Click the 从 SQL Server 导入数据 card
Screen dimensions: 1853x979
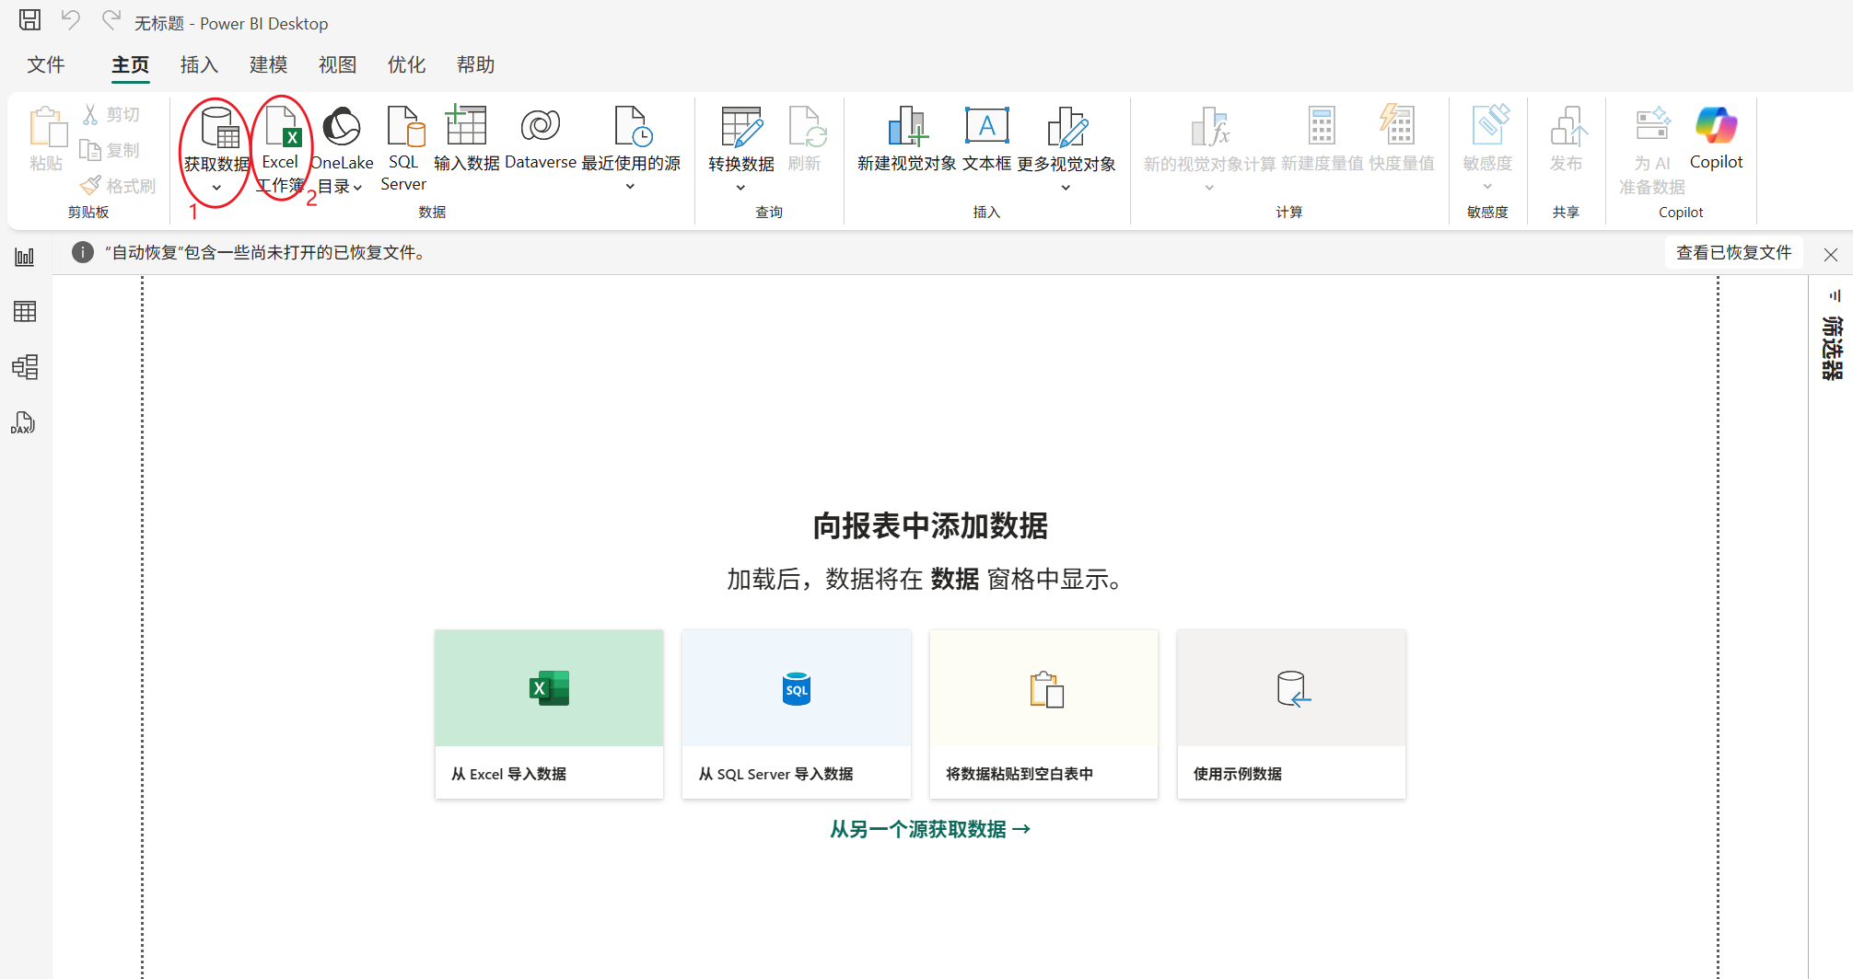pyautogui.click(x=797, y=714)
